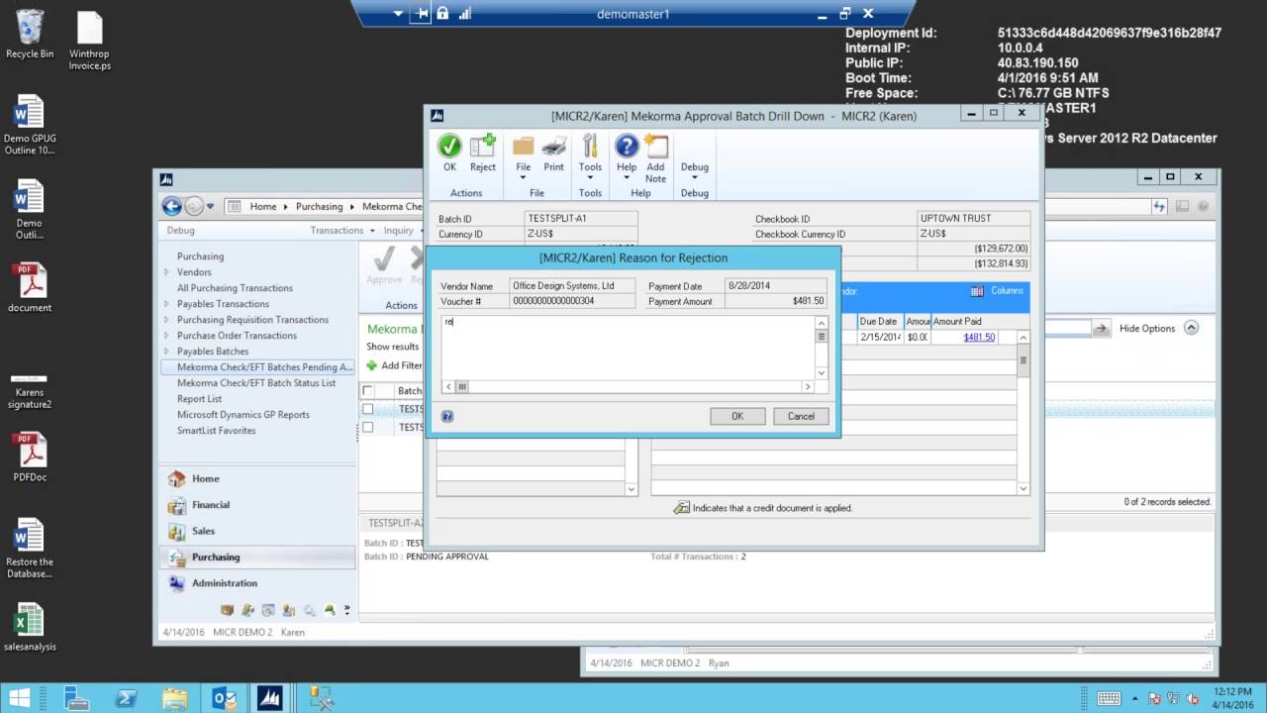Expand the Payables Batches tree item

click(x=166, y=352)
